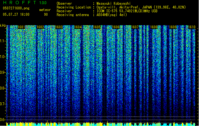Click the 0.8 kHz frequency axis tick
This screenshot has width=199, height=126.
pyautogui.click(x=3, y=88)
